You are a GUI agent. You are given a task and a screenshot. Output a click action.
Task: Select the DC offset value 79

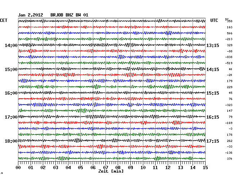coord(230,117)
